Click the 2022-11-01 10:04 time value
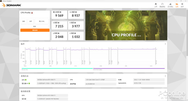 tap(149, 80)
